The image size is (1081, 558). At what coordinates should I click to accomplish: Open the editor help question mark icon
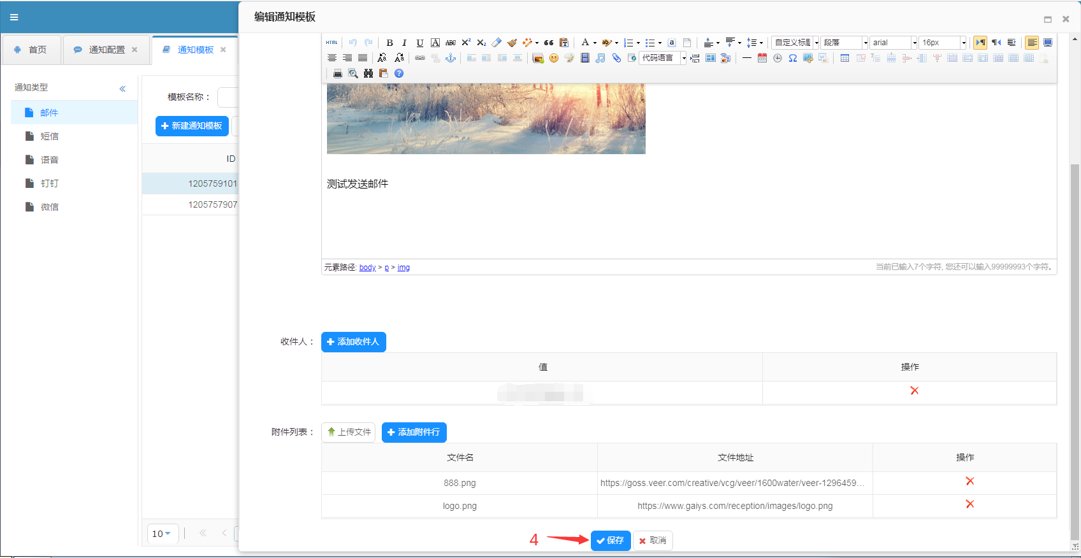(x=399, y=73)
